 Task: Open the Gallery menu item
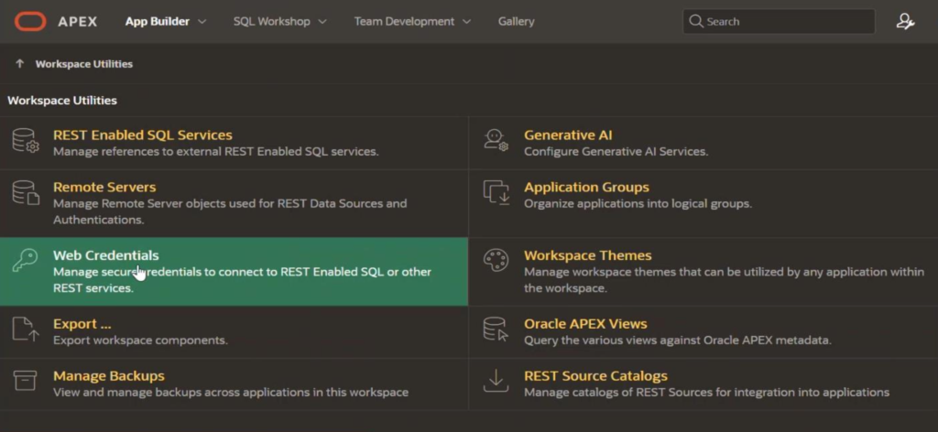point(516,21)
